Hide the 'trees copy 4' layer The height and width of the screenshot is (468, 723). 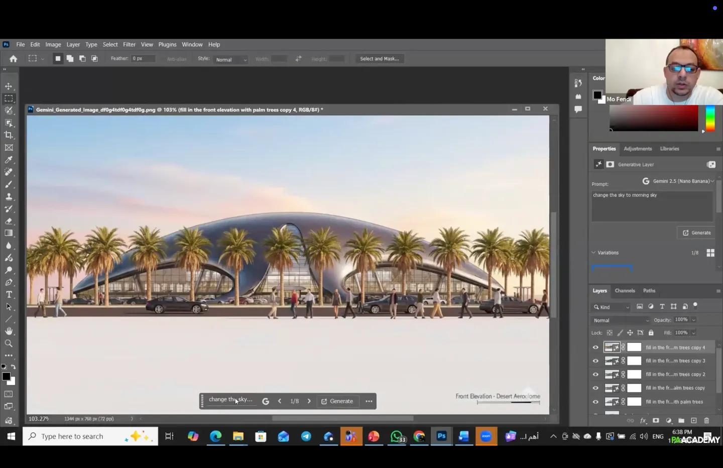point(595,347)
